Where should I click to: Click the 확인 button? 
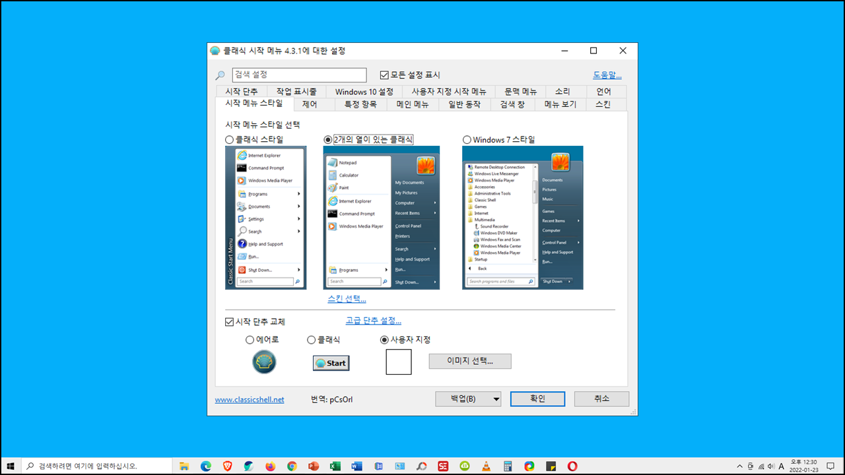[537, 399]
